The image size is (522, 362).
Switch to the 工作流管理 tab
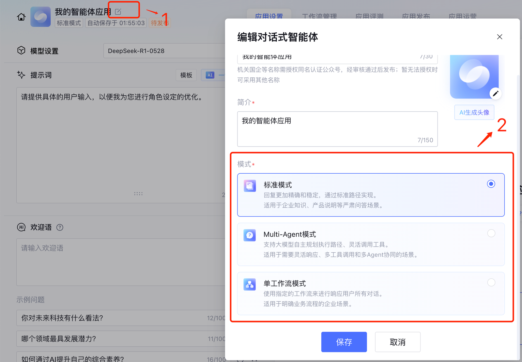[319, 16]
